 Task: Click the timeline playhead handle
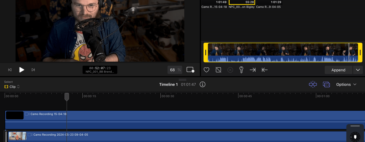[x=67, y=96]
